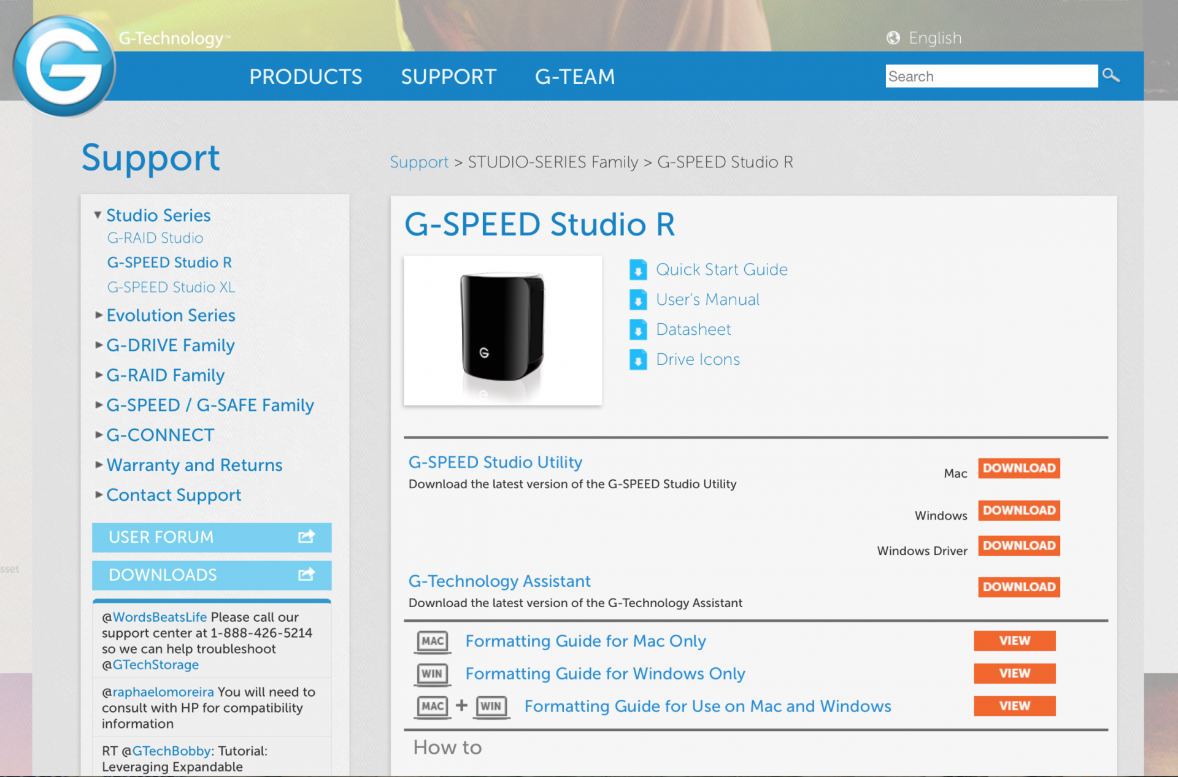Open the G-TEAM menu
The width and height of the screenshot is (1178, 777).
[x=574, y=77]
